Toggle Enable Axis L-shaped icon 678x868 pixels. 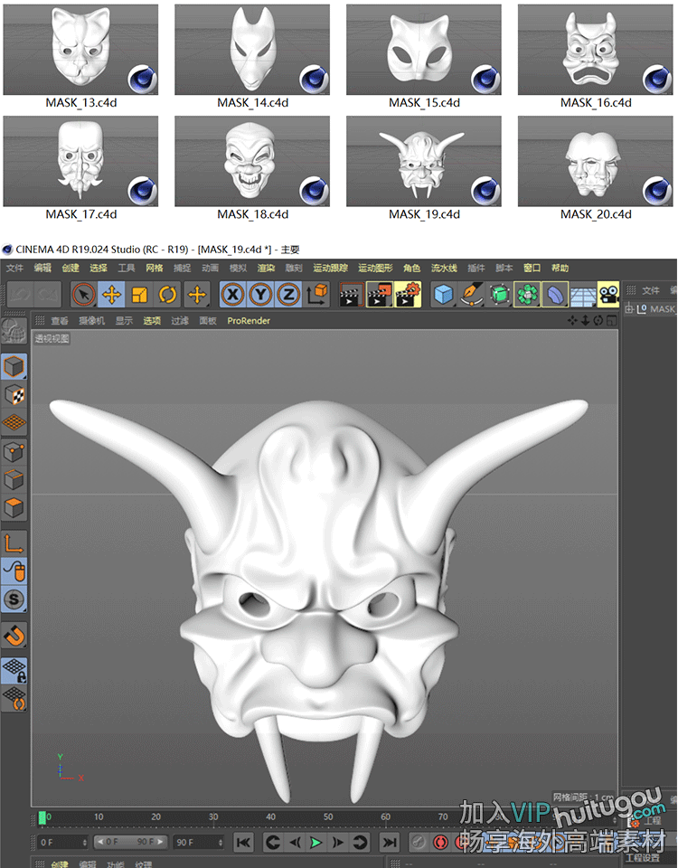[14, 543]
